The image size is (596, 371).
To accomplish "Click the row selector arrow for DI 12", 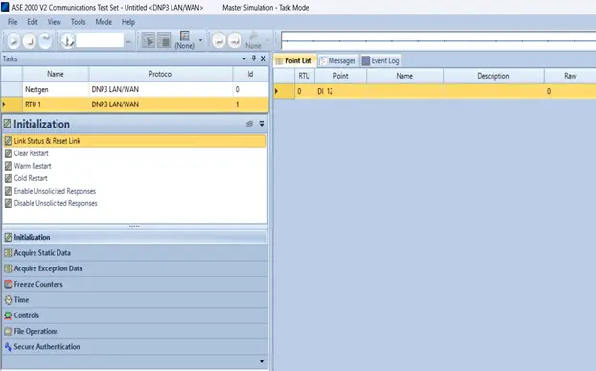I will click(x=284, y=92).
